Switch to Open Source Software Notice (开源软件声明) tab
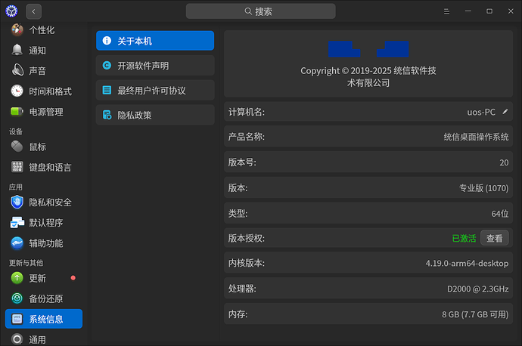Image resolution: width=522 pixels, height=346 pixels. [x=154, y=66]
